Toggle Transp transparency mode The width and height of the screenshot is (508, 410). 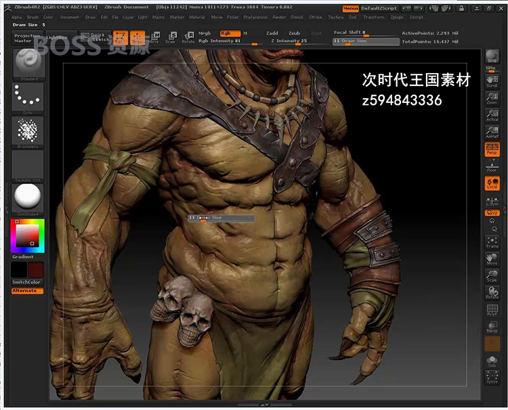click(x=492, y=327)
